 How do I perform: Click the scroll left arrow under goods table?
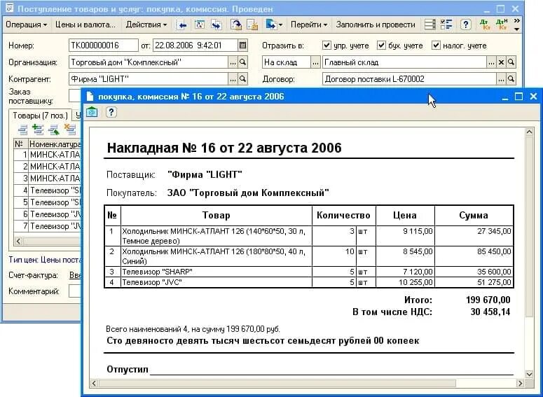pyautogui.click(x=18, y=242)
